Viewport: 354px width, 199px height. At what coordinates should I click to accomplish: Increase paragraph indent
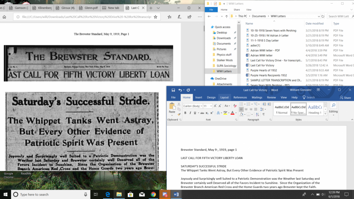[269, 104]
